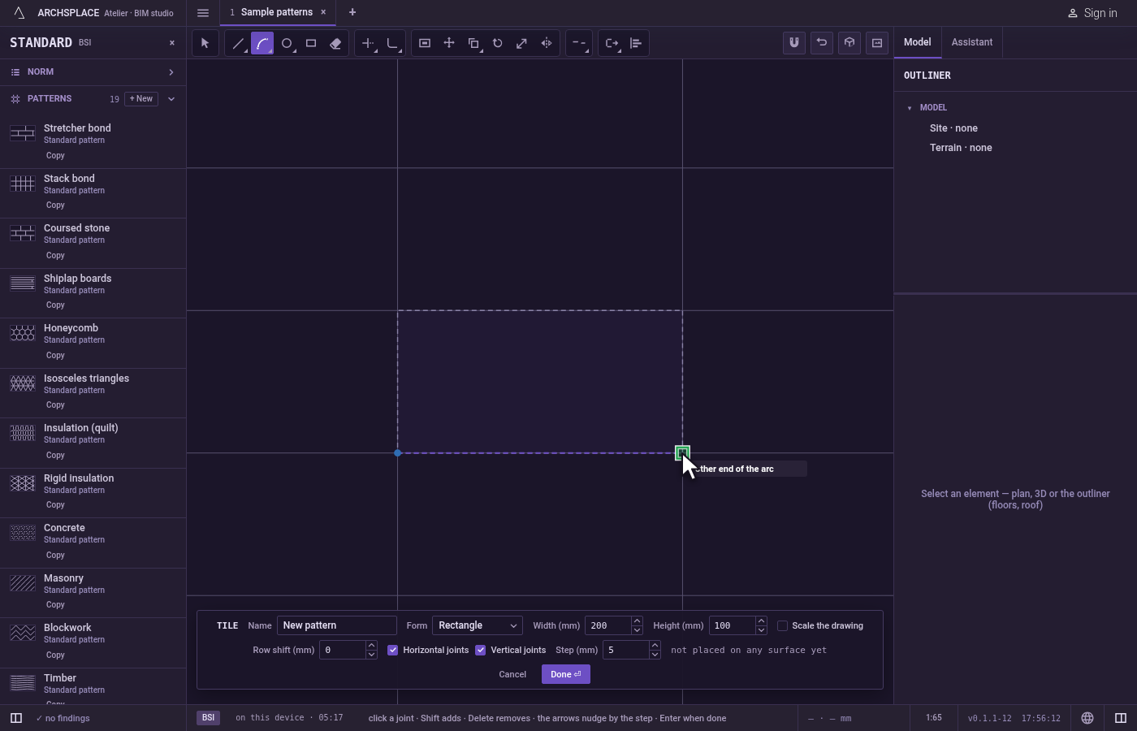Switch to the Model tab
This screenshot has width=1137, height=731.
point(918,42)
